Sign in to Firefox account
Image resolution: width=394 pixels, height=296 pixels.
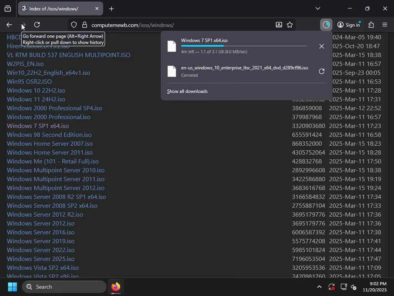tap(349, 25)
